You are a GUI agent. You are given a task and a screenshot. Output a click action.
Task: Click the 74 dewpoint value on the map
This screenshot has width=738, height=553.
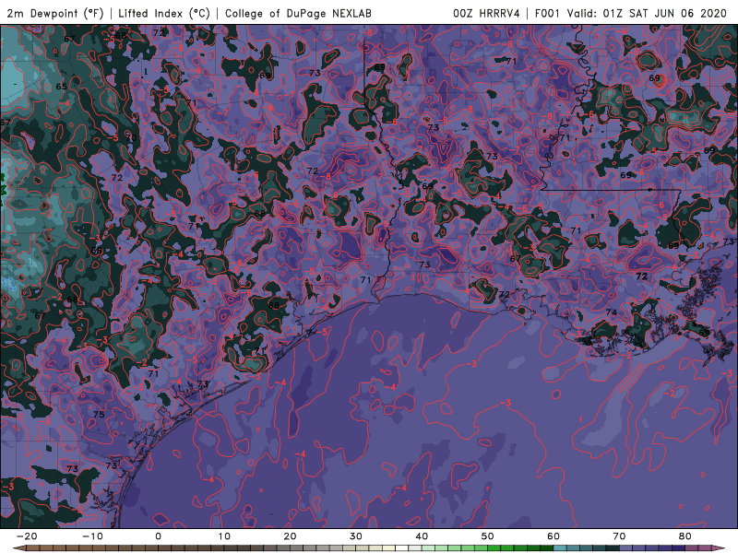tap(612, 312)
